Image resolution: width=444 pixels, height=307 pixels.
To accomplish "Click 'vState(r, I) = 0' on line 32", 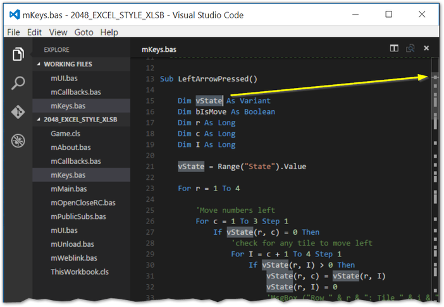I will click(302, 287).
